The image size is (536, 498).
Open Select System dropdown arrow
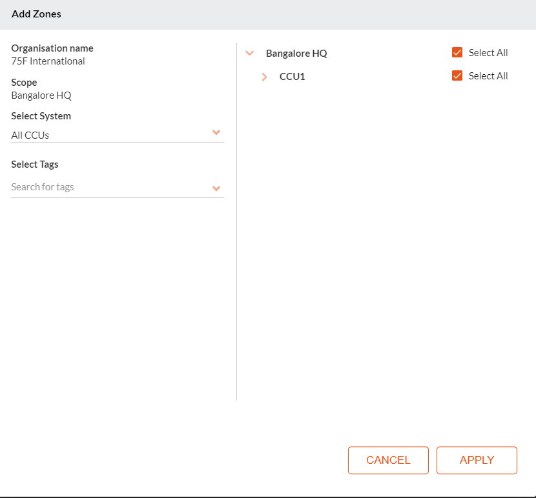[x=216, y=133]
